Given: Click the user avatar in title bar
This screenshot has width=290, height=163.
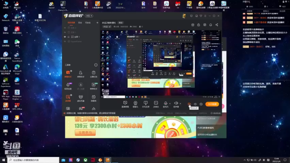Looking at the screenshot, I should 184,16.
